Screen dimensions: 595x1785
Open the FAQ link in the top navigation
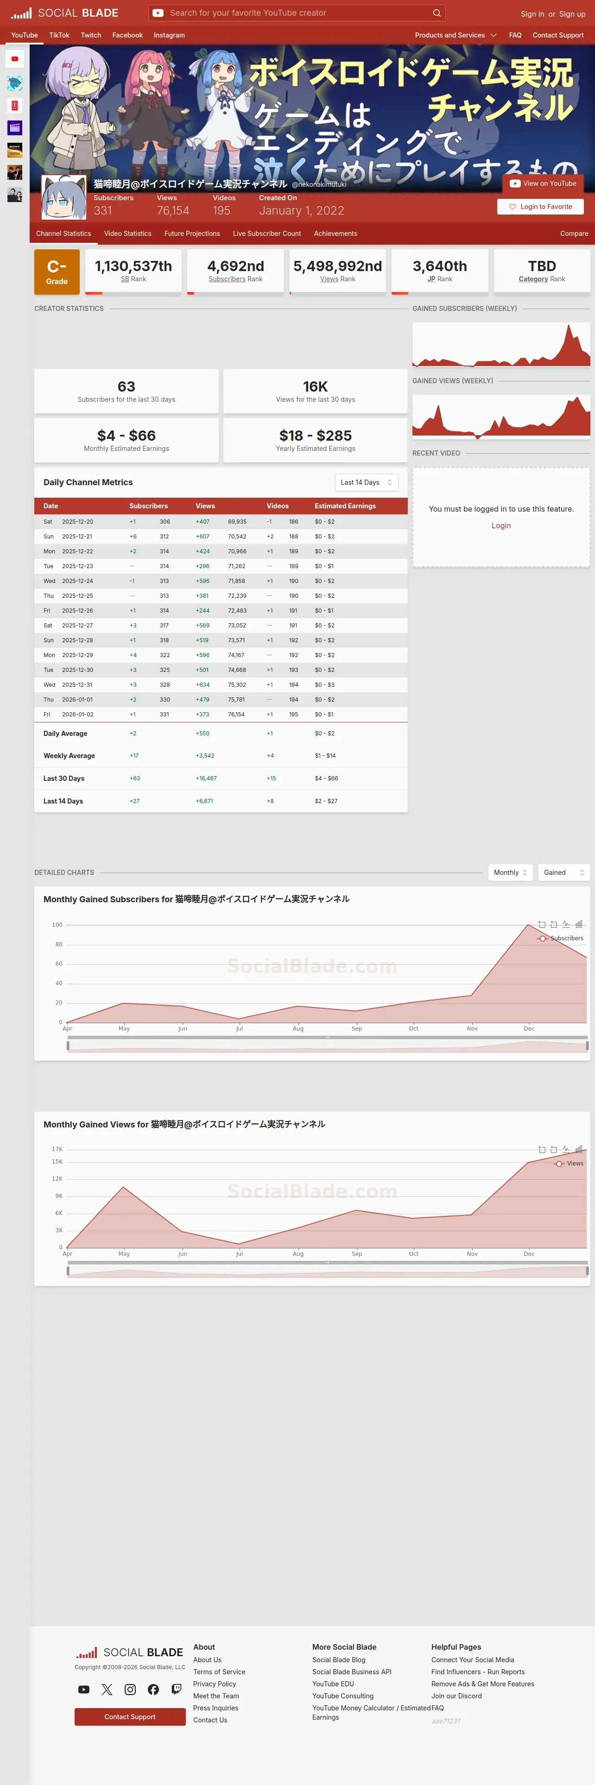click(515, 35)
